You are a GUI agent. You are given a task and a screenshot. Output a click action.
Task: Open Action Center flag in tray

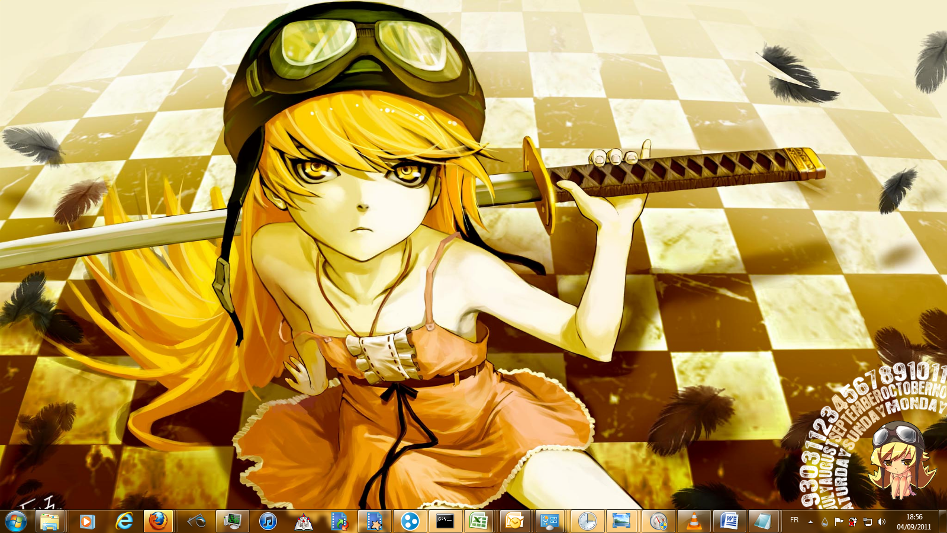pos(839,522)
